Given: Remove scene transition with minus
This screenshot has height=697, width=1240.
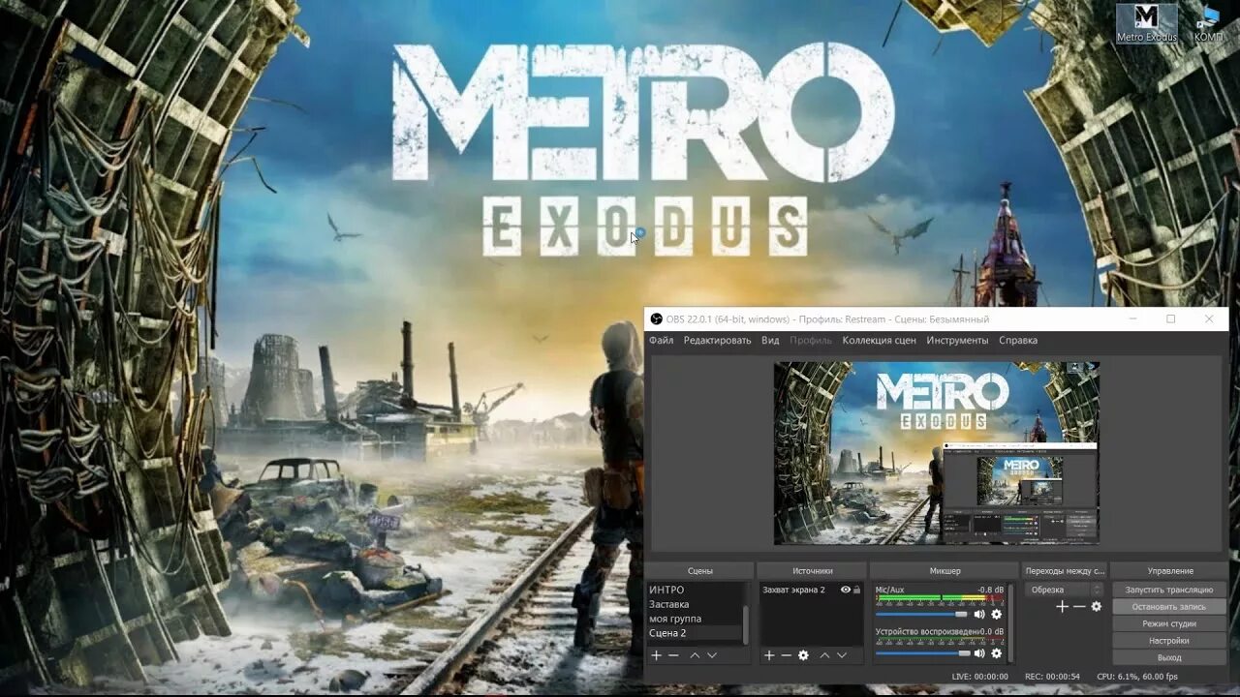Looking at the screenshot, I should coord(1079,606).
